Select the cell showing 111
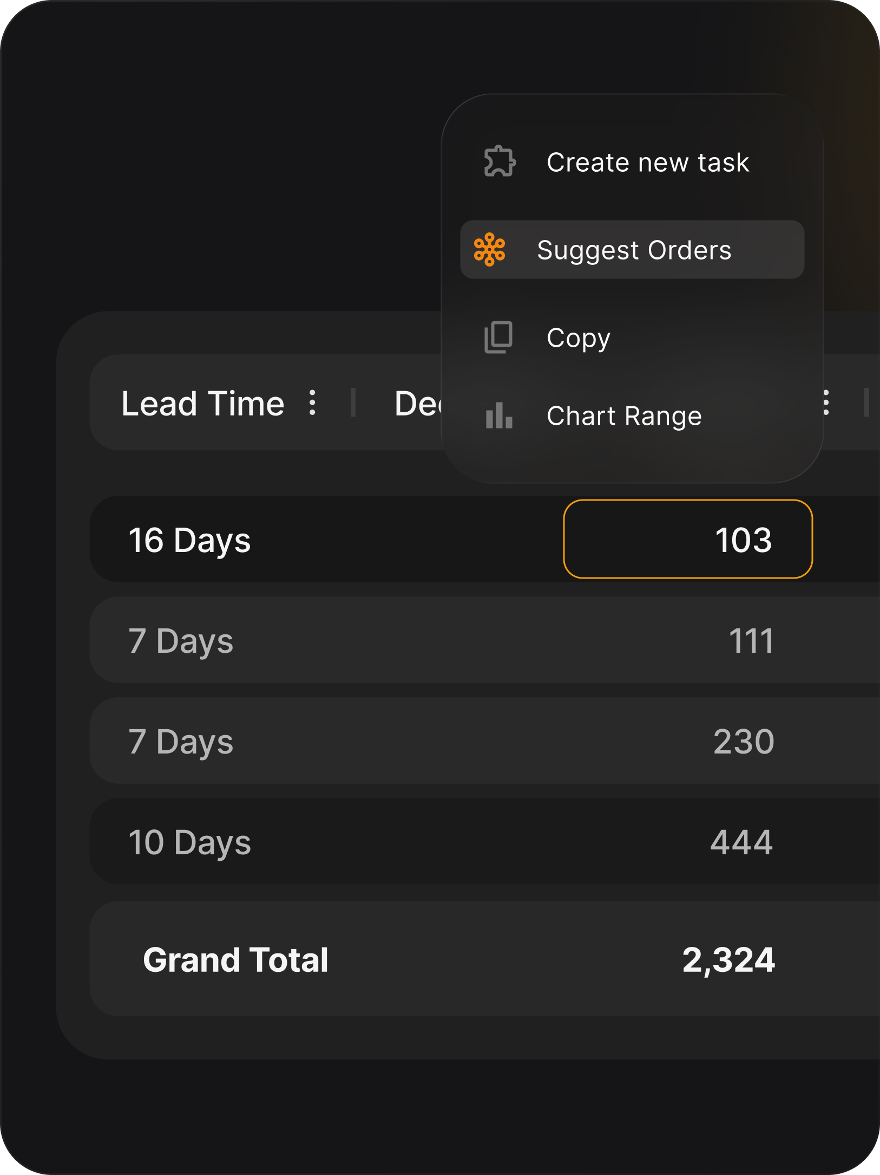The image size is (880, 1175). click(751, 641)
